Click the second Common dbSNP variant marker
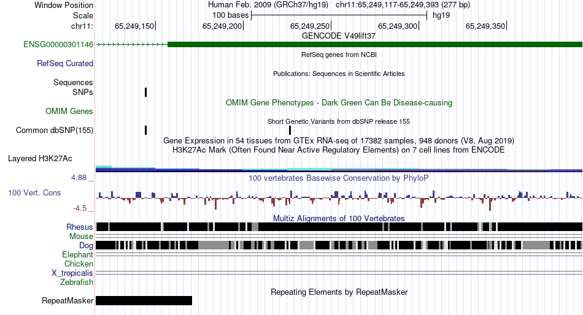Screen dimensions: 583x315 pyautogui.click(x=290, y=131)
